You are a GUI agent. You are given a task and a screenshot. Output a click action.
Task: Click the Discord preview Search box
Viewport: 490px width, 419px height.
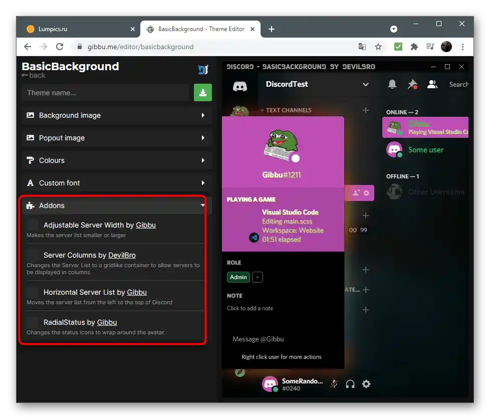coord(458,84)
